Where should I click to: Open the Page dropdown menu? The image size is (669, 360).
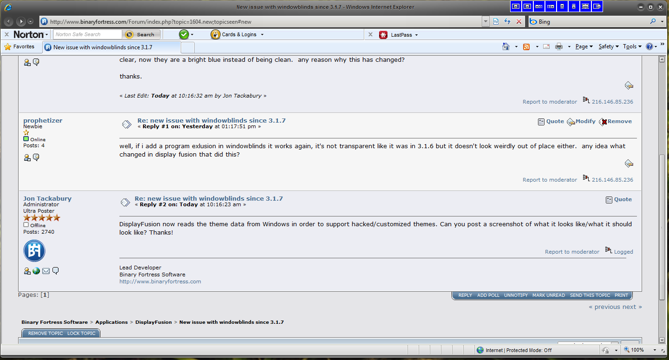point(584,46)
